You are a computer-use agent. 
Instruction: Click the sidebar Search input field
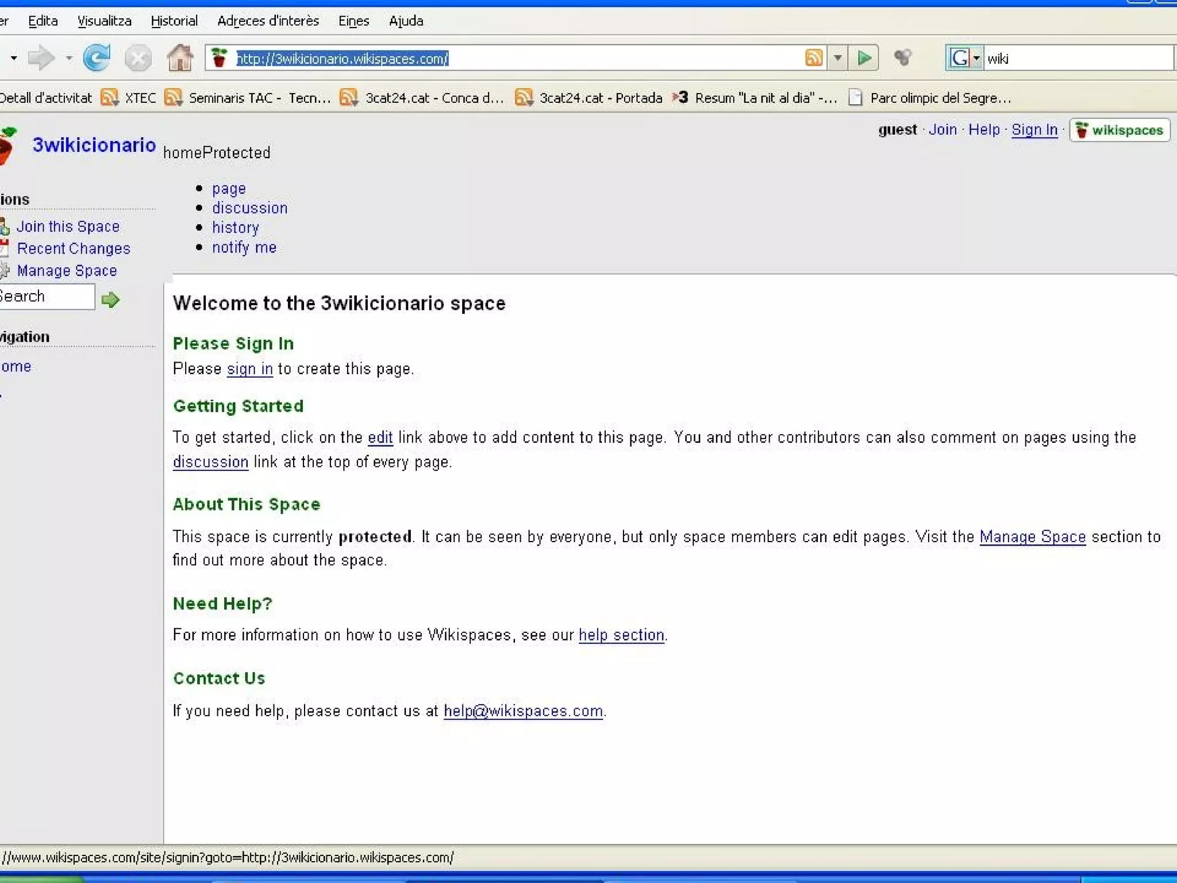[x=46, y=297]
